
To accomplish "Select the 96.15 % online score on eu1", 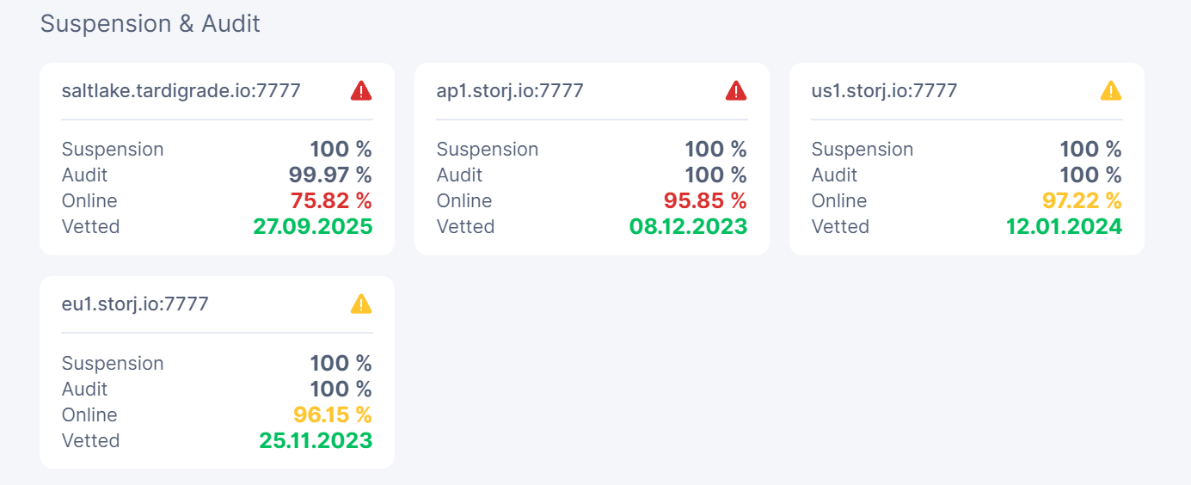I will click(x=333, y=414).
